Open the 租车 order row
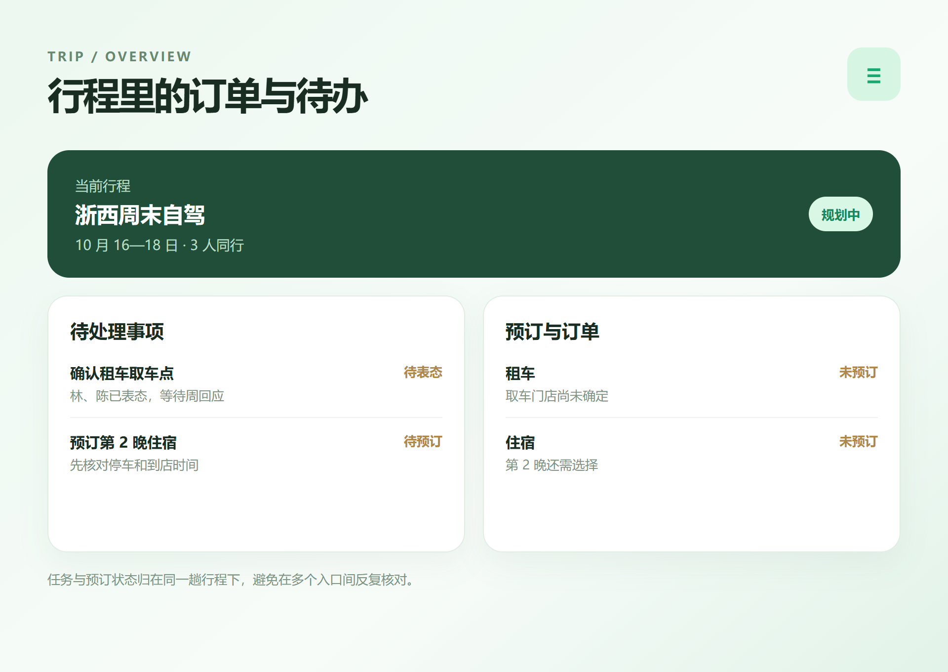Screen dimensions: 948x672 (x=691, y=384)
